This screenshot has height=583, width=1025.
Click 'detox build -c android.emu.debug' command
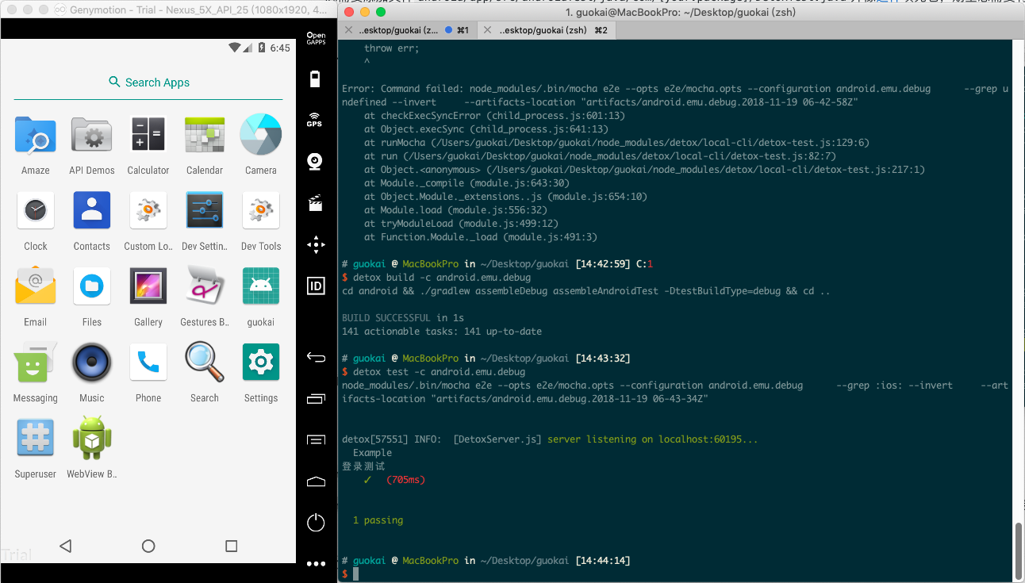(442, 278)
